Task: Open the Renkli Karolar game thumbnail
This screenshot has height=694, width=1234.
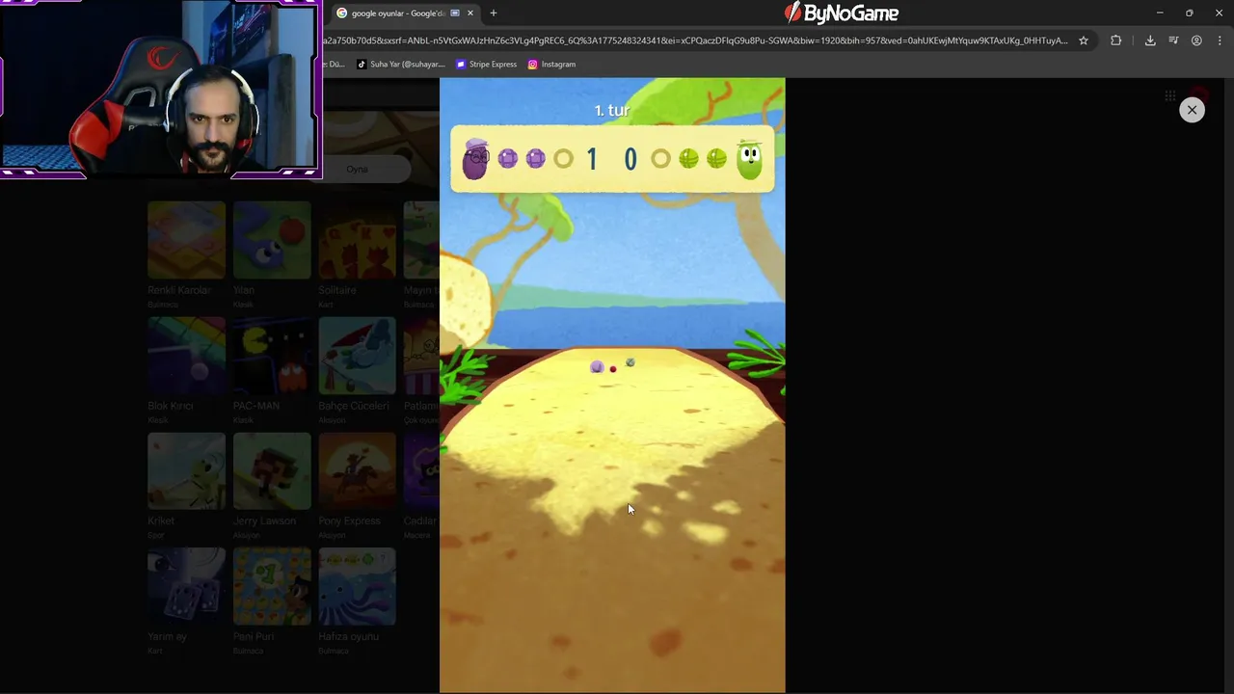Action: [x=186, y=240]
